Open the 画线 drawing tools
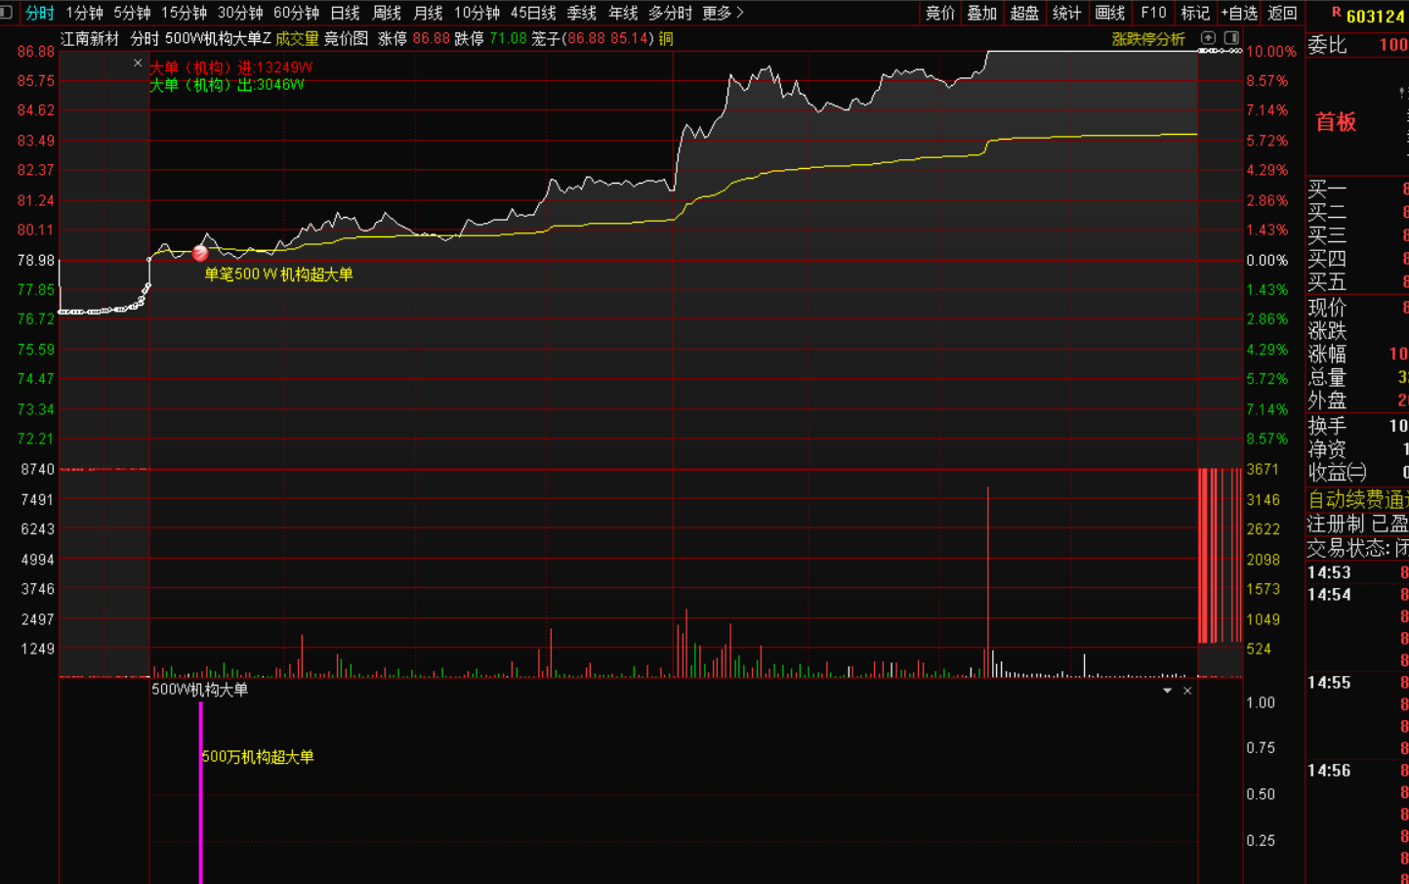1409x884 pixels. pyautogui.click(x=1110, y=13)
